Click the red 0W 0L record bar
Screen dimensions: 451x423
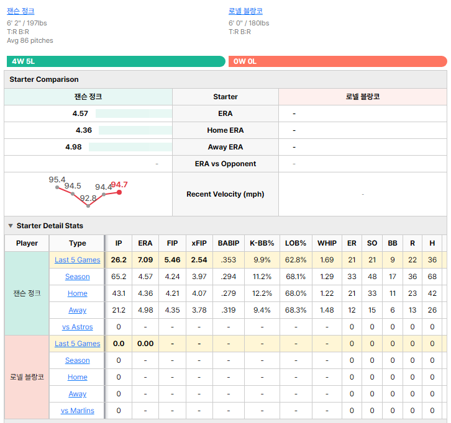[x=338, y=61]
